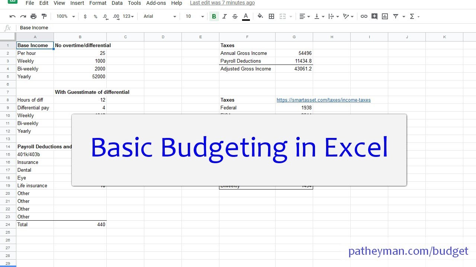Select the Paint format tool
Viewport: 476px width, 267px height.
pos(44,16)
